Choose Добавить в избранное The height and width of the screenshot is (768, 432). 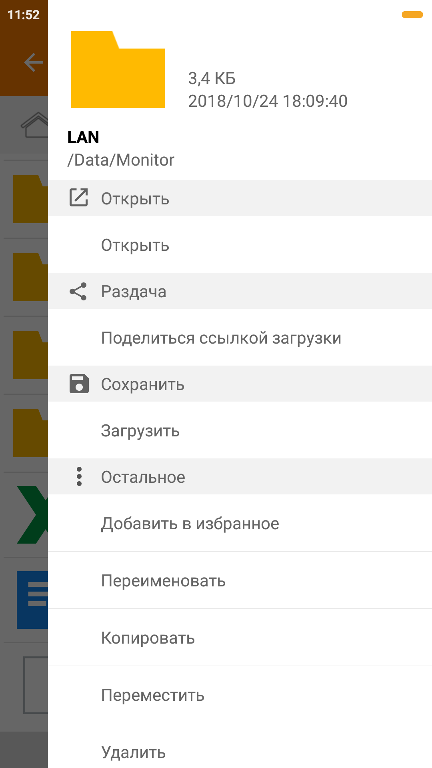pos(190,524)
